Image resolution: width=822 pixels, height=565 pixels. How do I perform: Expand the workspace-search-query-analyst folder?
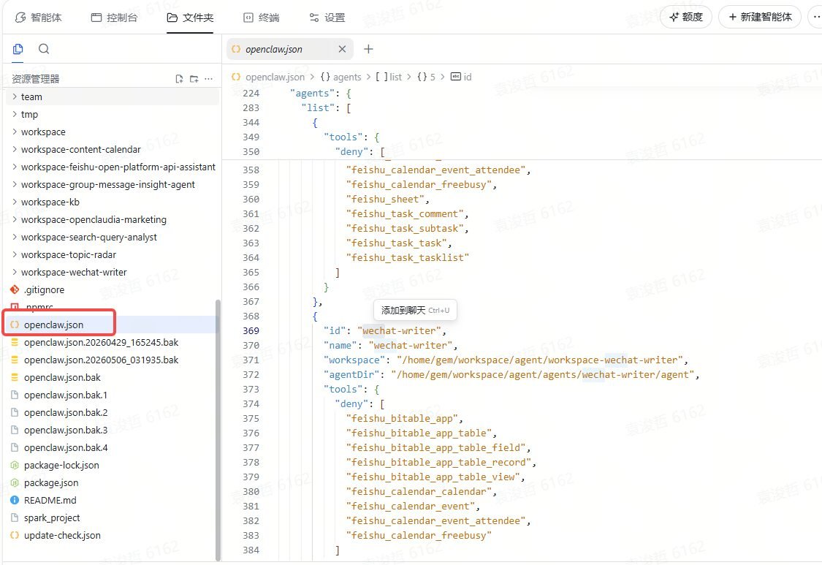click(x=113, y=237)
